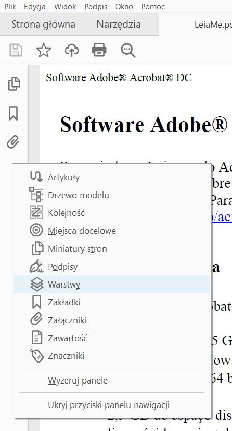Click the Miniatury stron pages icon
Image resolution: width=232 pixels, height=431 pixels.
pos(37,248)
